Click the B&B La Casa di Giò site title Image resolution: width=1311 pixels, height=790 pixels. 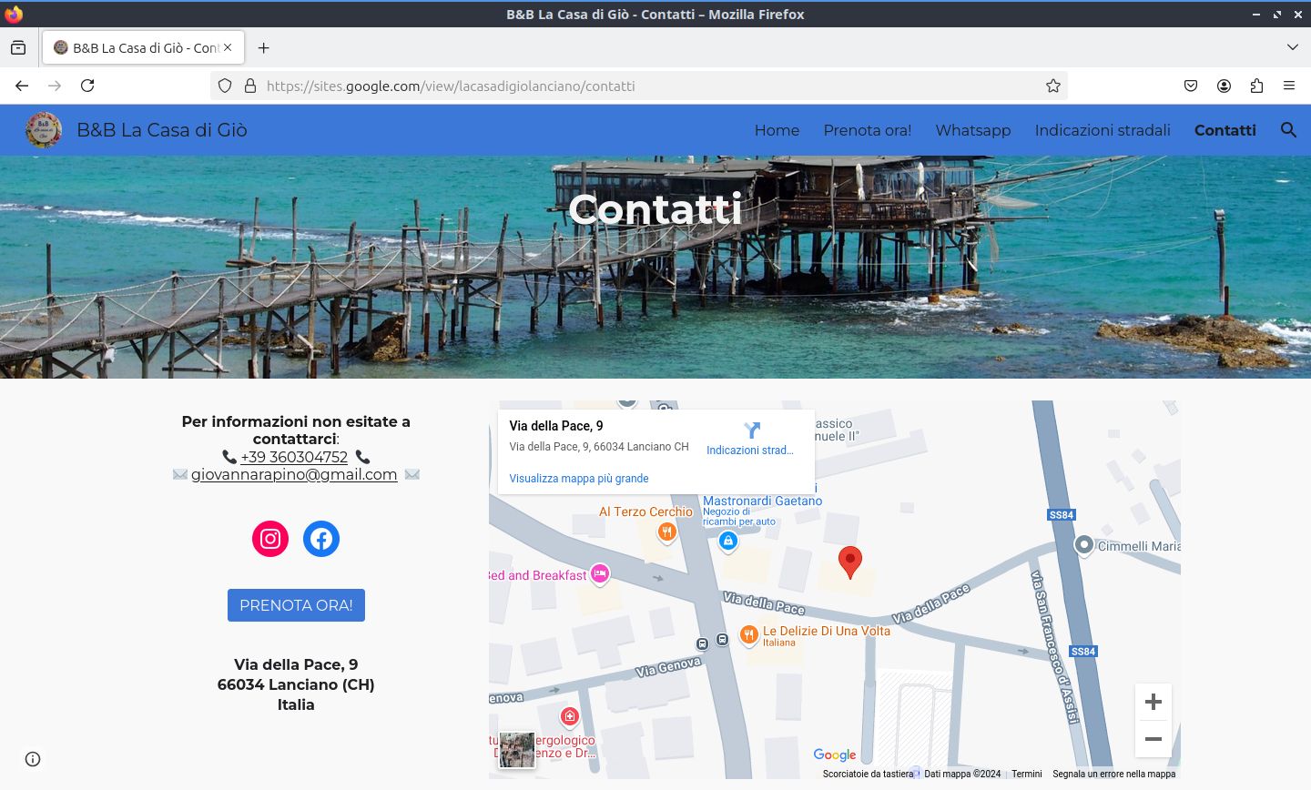162,130
